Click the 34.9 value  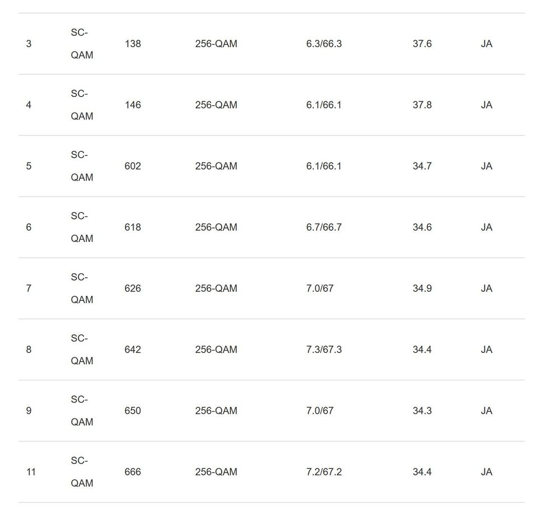[422, 288]
